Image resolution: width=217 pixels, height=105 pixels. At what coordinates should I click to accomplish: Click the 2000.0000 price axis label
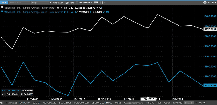210,56
